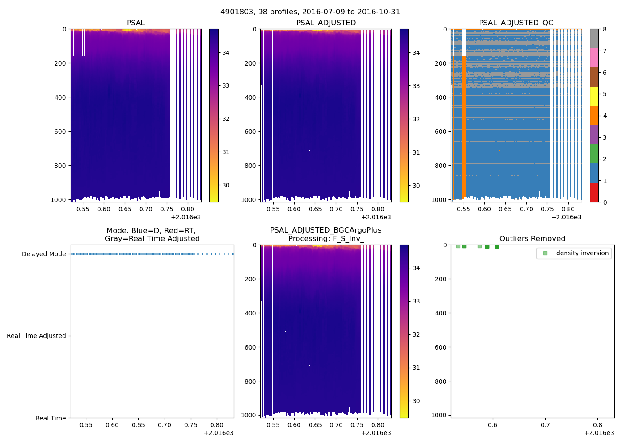Select the yellow segment of QC colorbar
Screen dimensions: 621x443
[x=594, y=96]
